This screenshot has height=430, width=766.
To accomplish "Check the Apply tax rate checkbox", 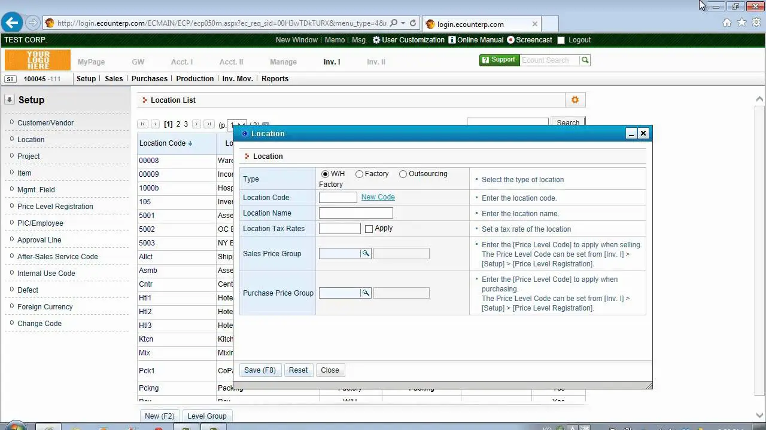I will point(369,229).
